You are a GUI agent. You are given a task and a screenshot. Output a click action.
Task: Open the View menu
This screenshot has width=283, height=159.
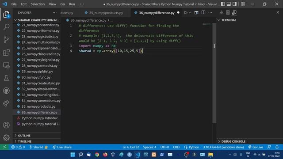[x=52, y=4]
